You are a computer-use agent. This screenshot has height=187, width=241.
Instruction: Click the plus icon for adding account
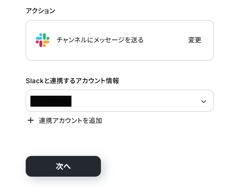(x=31, y=120)
